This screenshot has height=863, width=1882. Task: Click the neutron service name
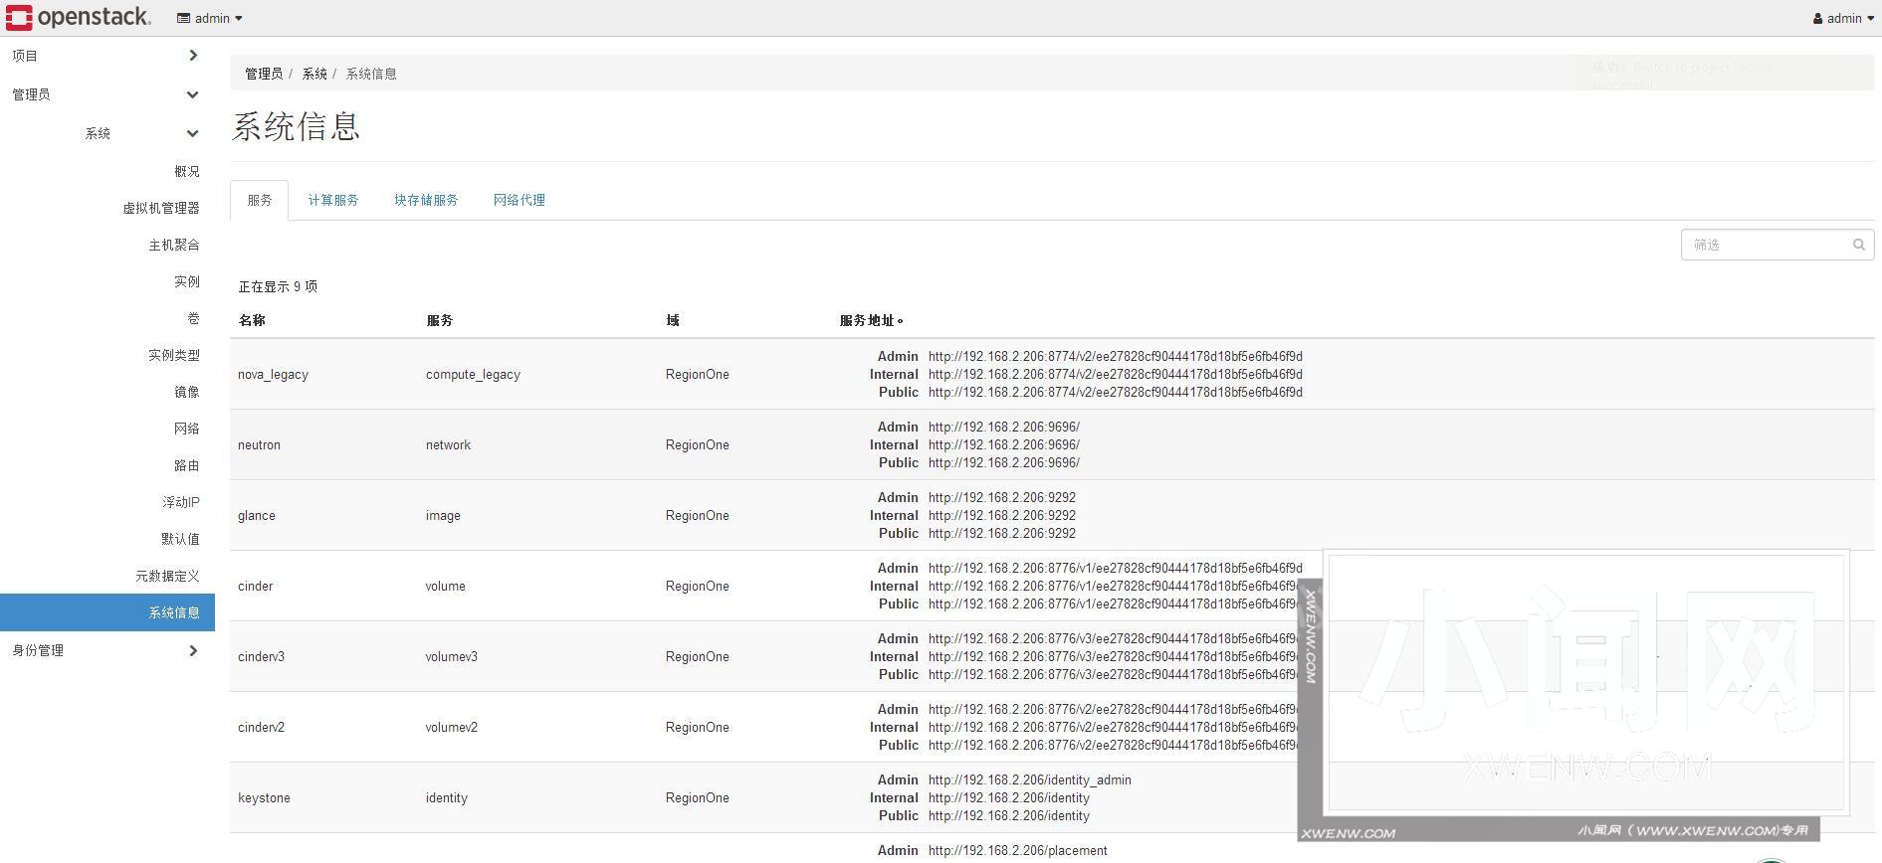pos(259,445)
